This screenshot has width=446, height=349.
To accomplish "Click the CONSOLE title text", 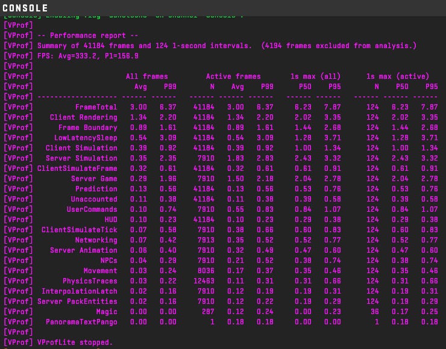I will 25,8.
